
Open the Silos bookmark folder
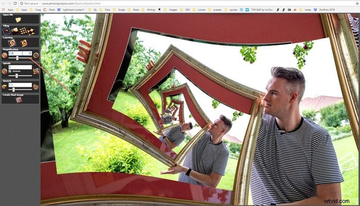pos(105,10)
